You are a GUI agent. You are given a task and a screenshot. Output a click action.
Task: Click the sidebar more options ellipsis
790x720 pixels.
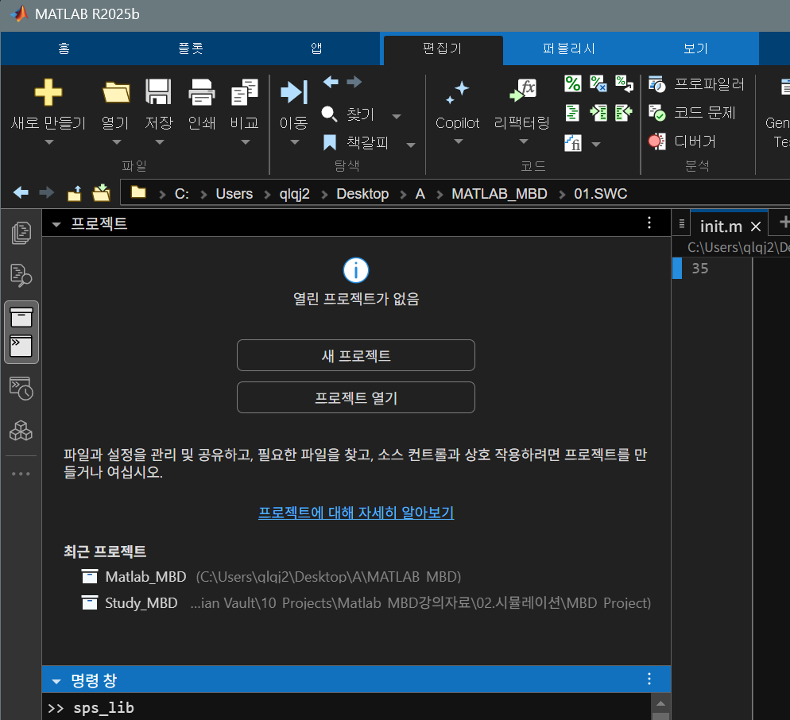(x=21, y=474)
